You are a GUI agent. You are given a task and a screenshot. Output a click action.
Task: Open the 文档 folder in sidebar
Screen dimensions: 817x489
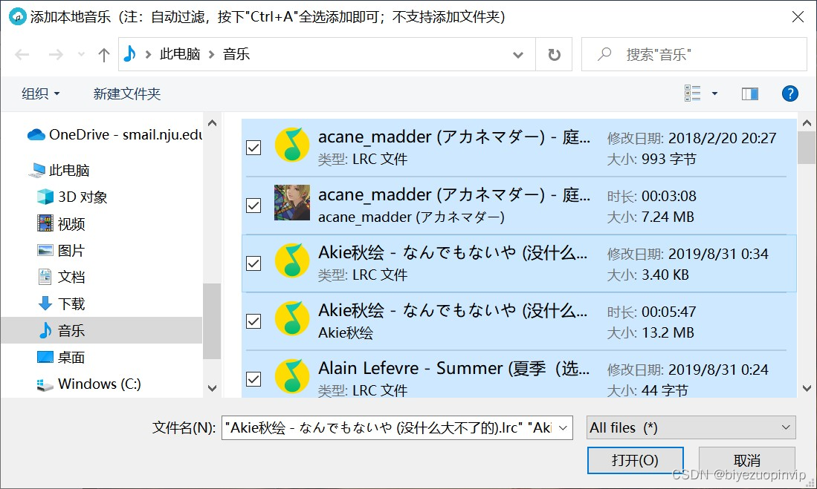pos(62,277)
